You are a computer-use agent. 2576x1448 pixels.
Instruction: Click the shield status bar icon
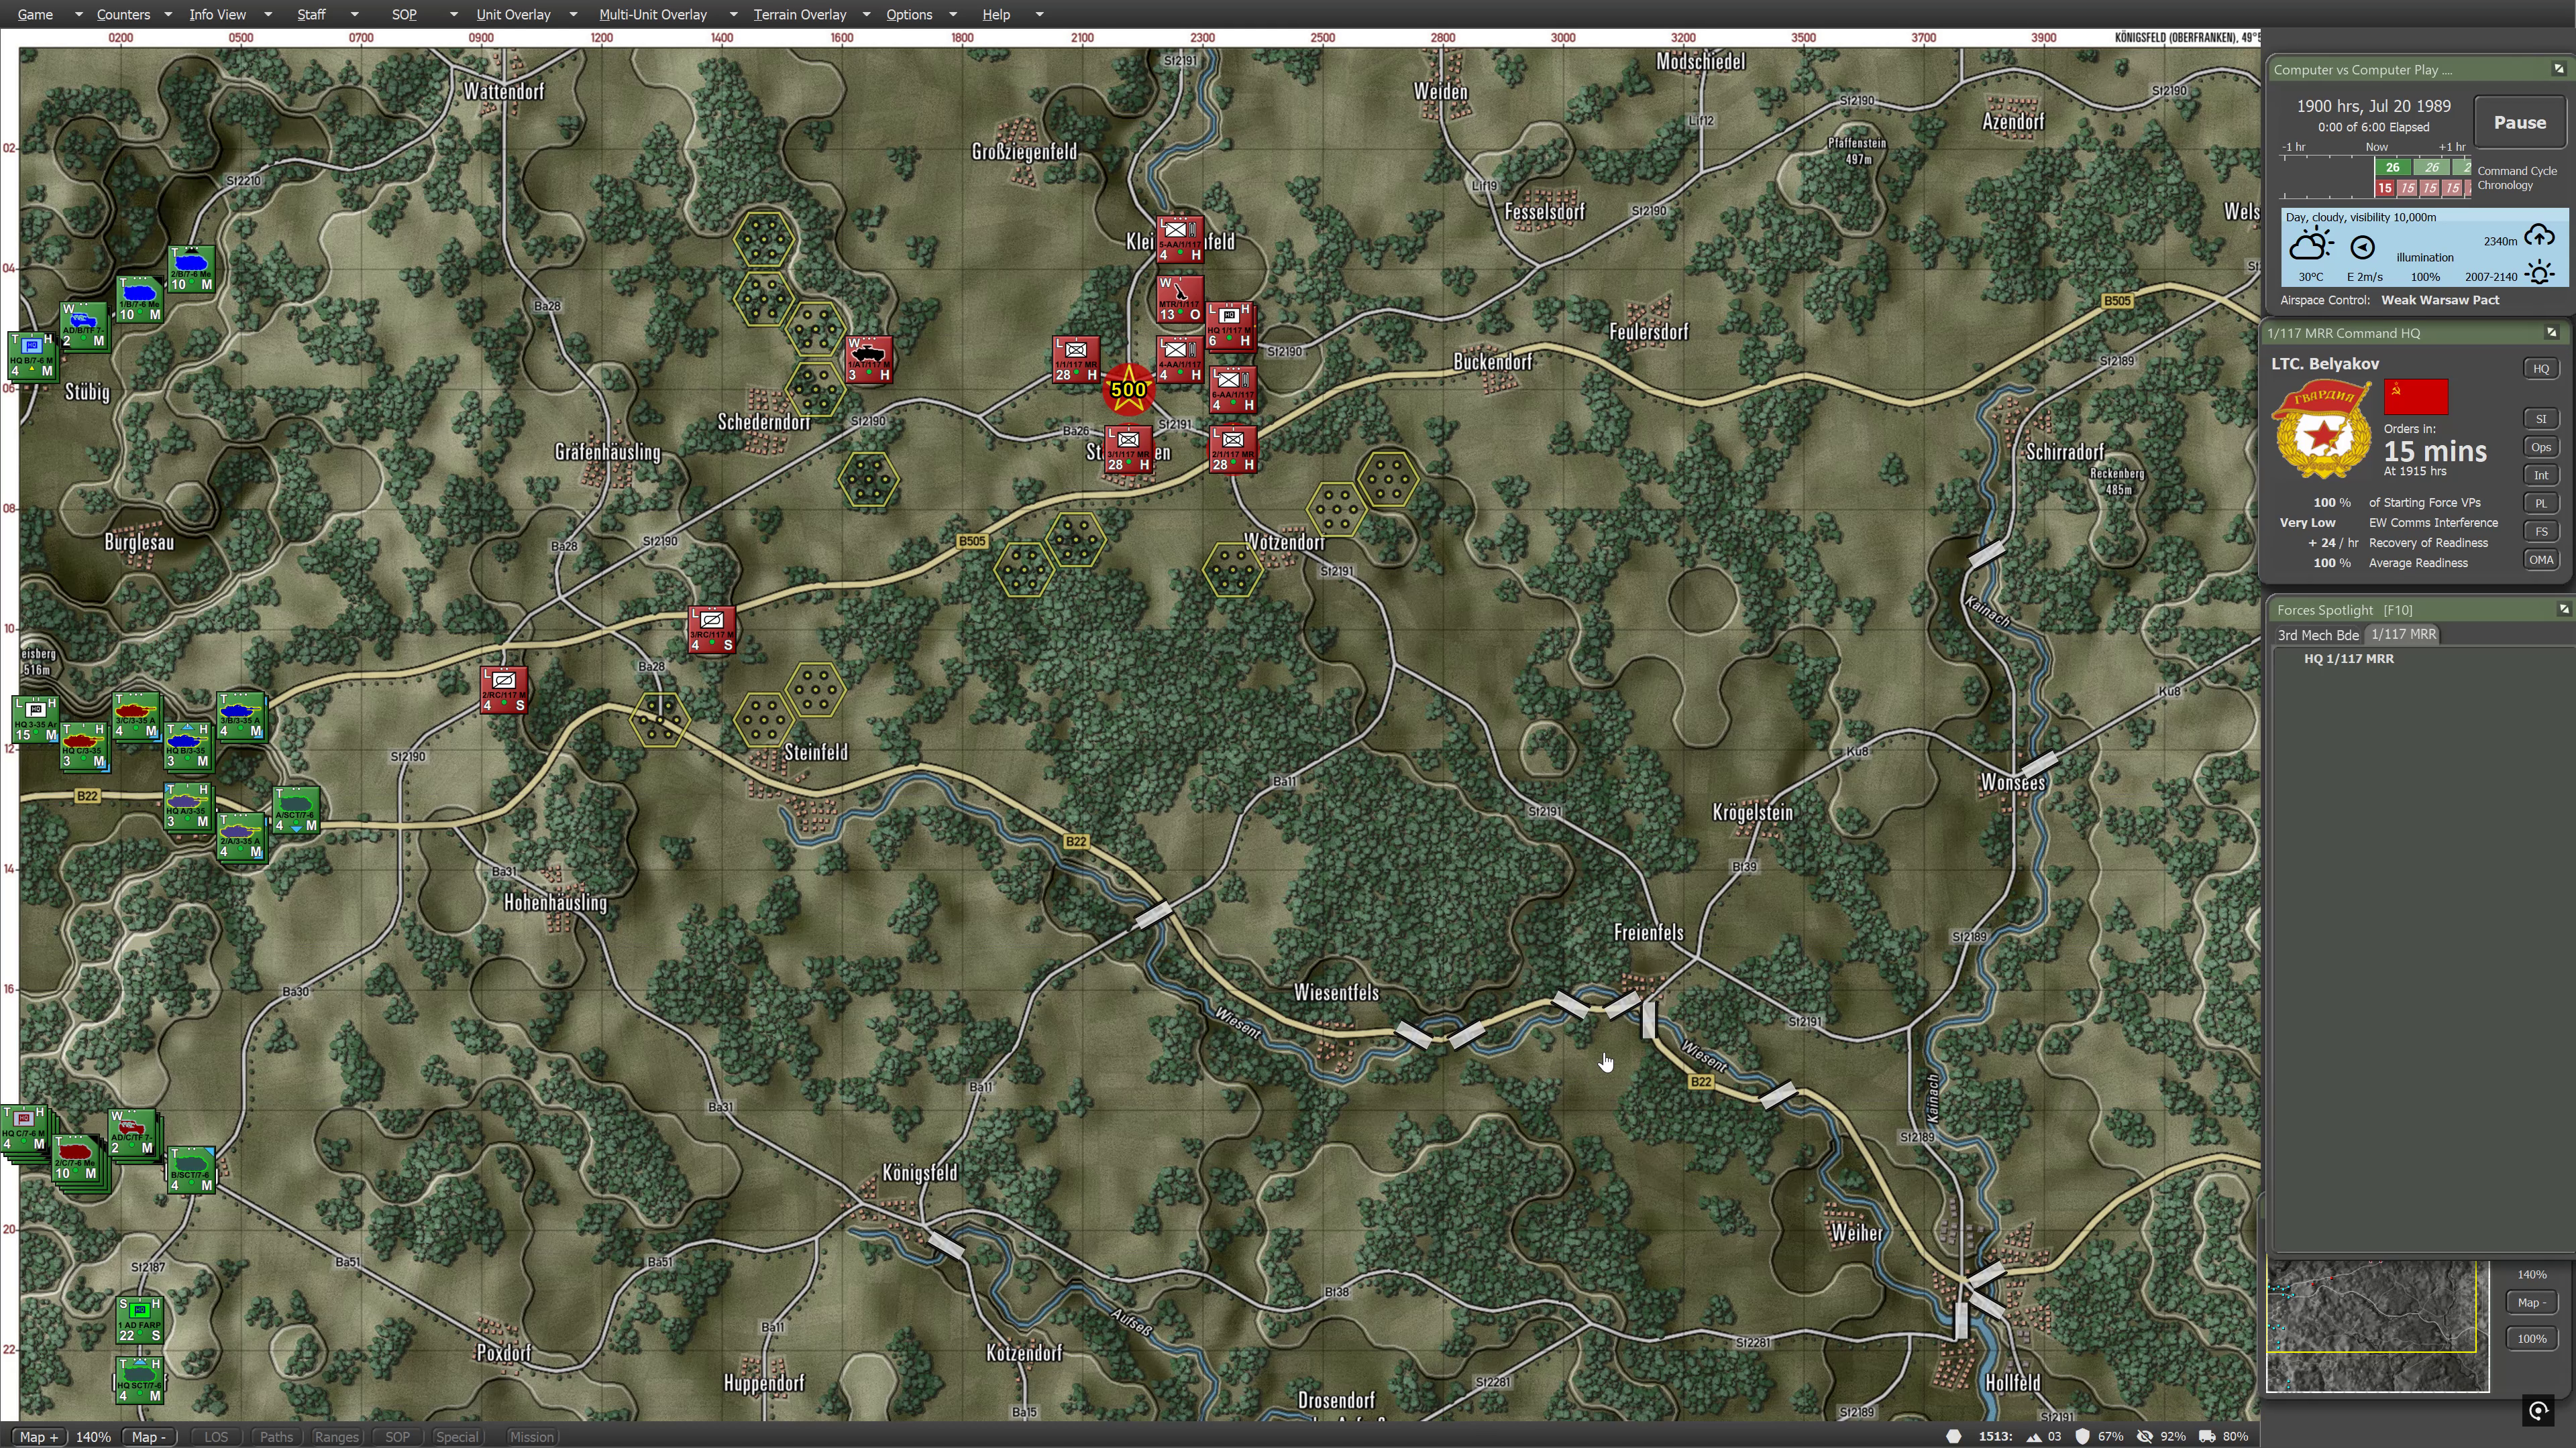[x=2082, y=1436]
